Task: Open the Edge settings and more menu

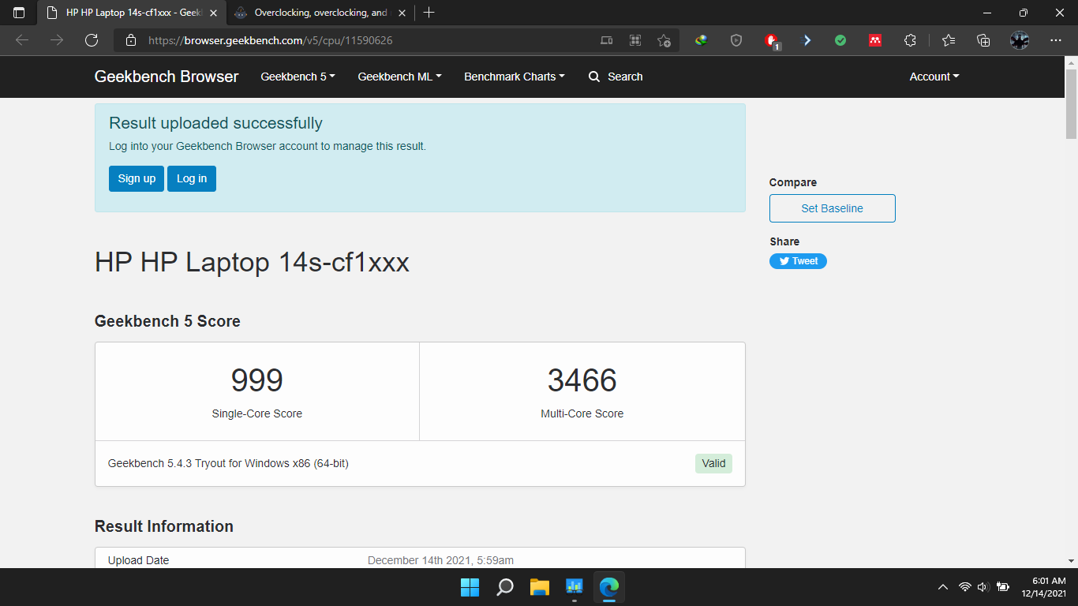Action: click(x=1056, y=40)
